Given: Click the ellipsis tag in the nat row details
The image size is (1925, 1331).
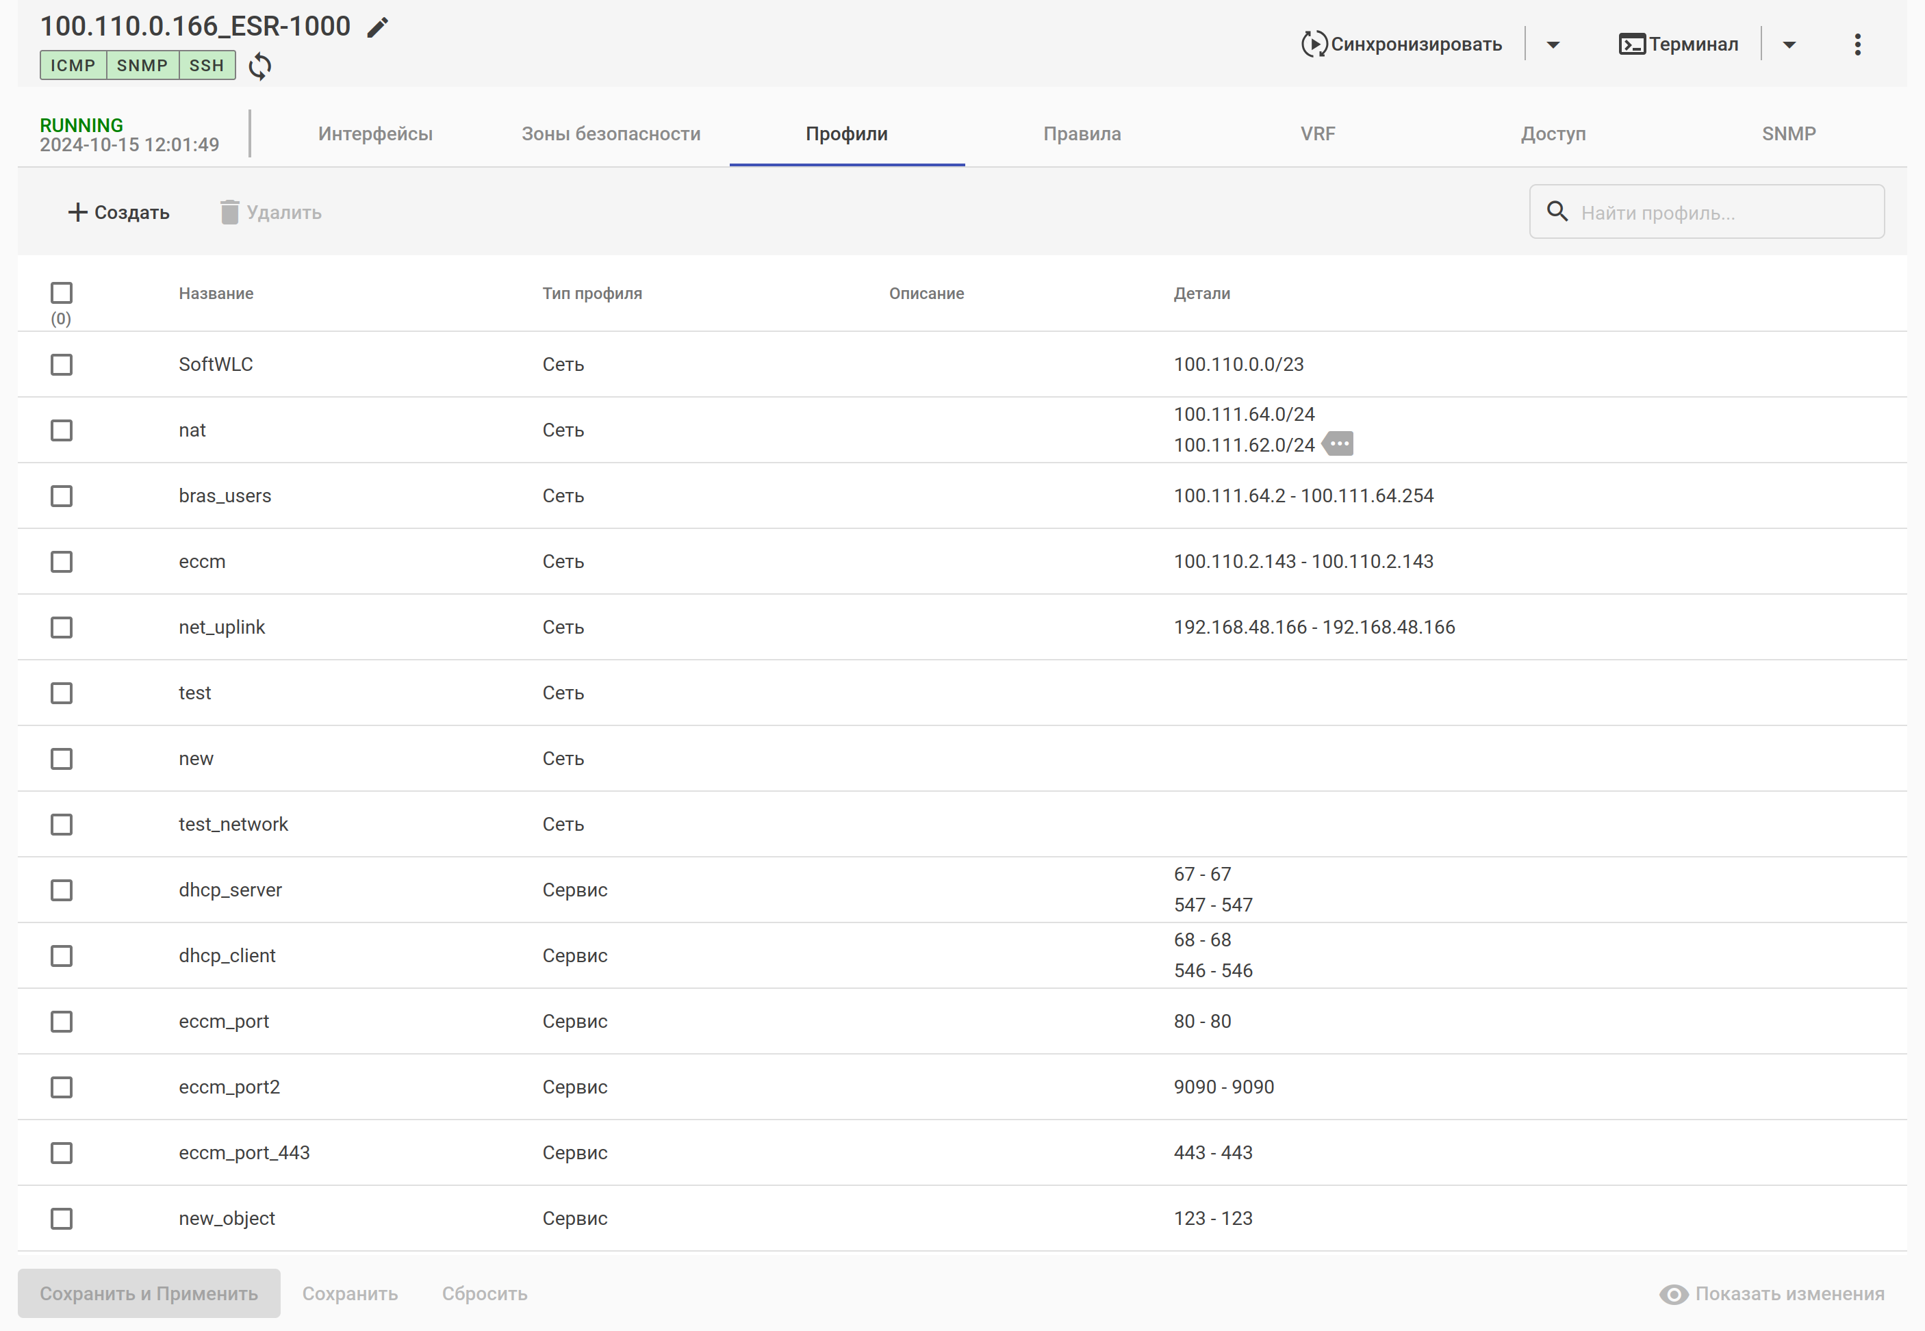Looking at the screenshot, I should pos(1338,443).
